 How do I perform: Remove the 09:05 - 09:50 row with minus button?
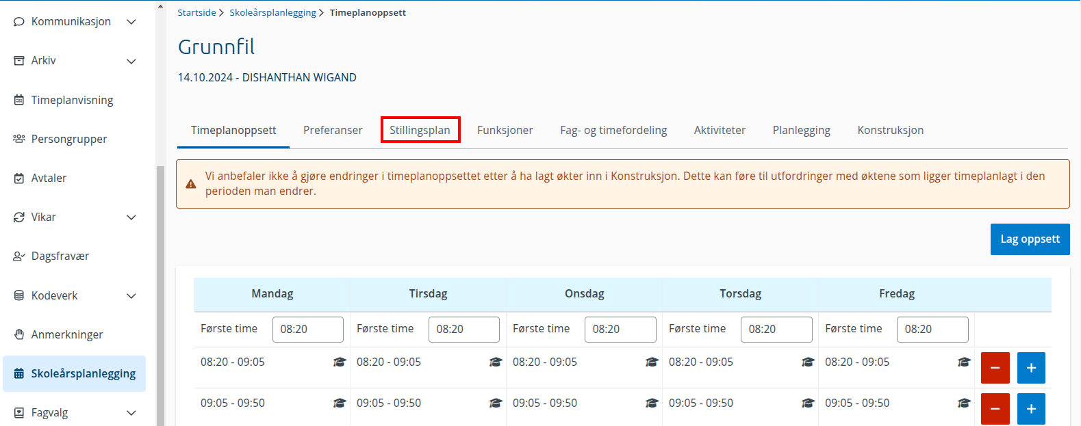tap(995, 409)
